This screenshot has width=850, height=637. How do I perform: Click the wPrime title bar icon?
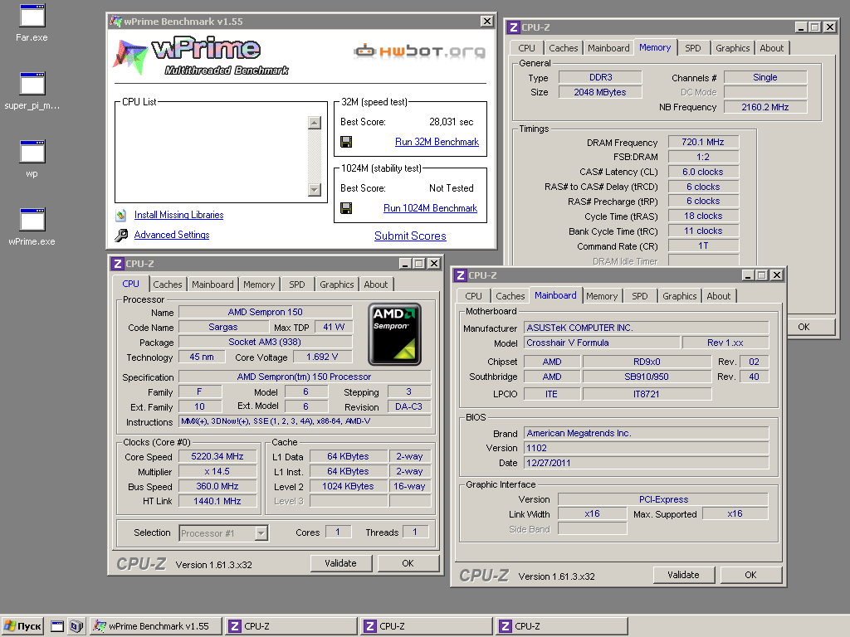coord(115,21)
